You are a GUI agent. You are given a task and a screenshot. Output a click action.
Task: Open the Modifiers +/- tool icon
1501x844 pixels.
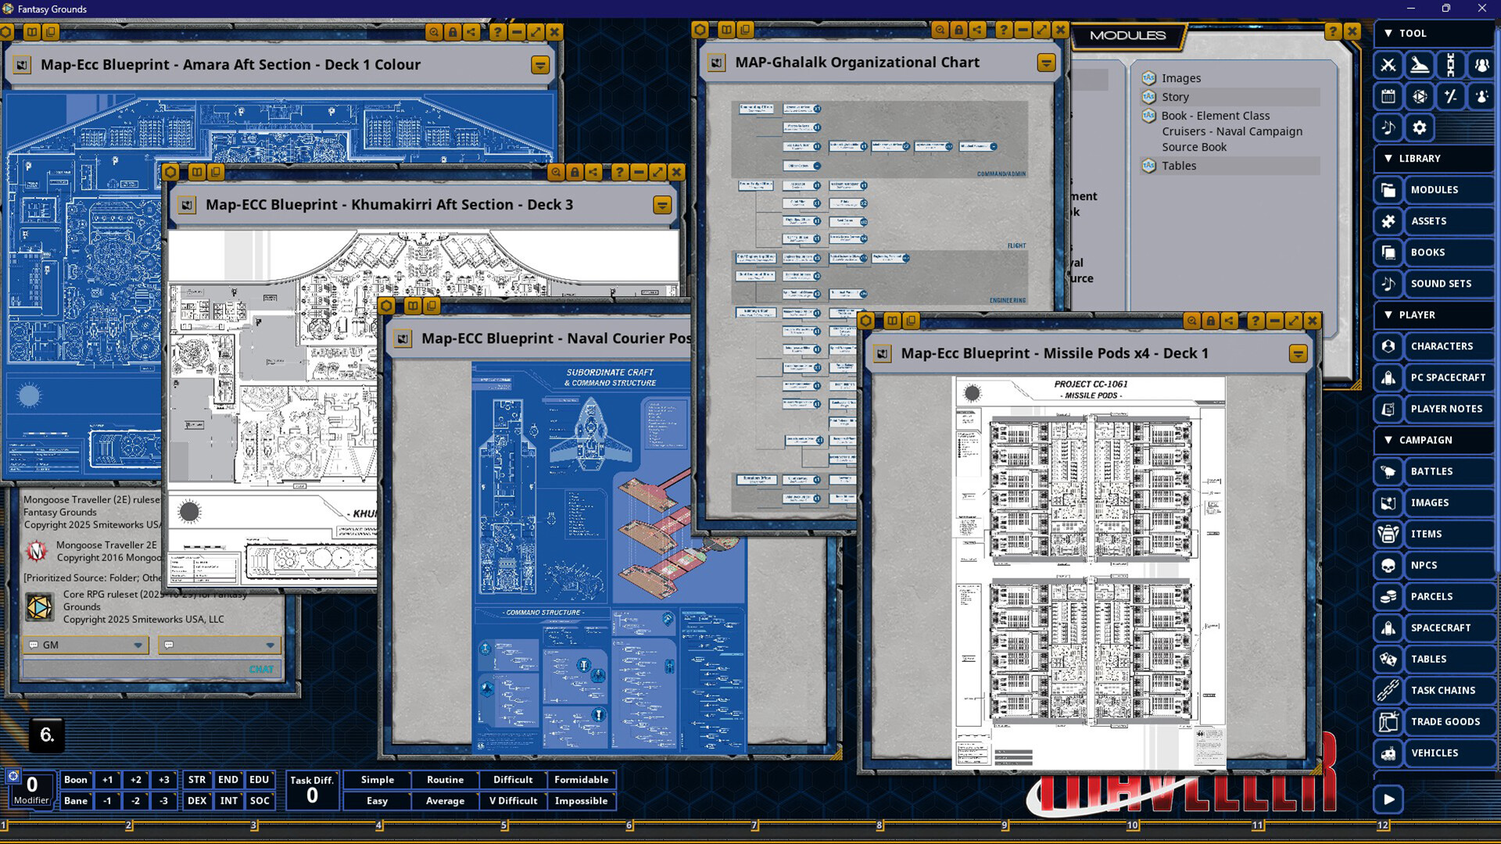1451,96
